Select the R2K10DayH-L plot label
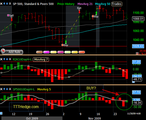The image size is (146, 120). pyautogui.click(x=22, y=59)
